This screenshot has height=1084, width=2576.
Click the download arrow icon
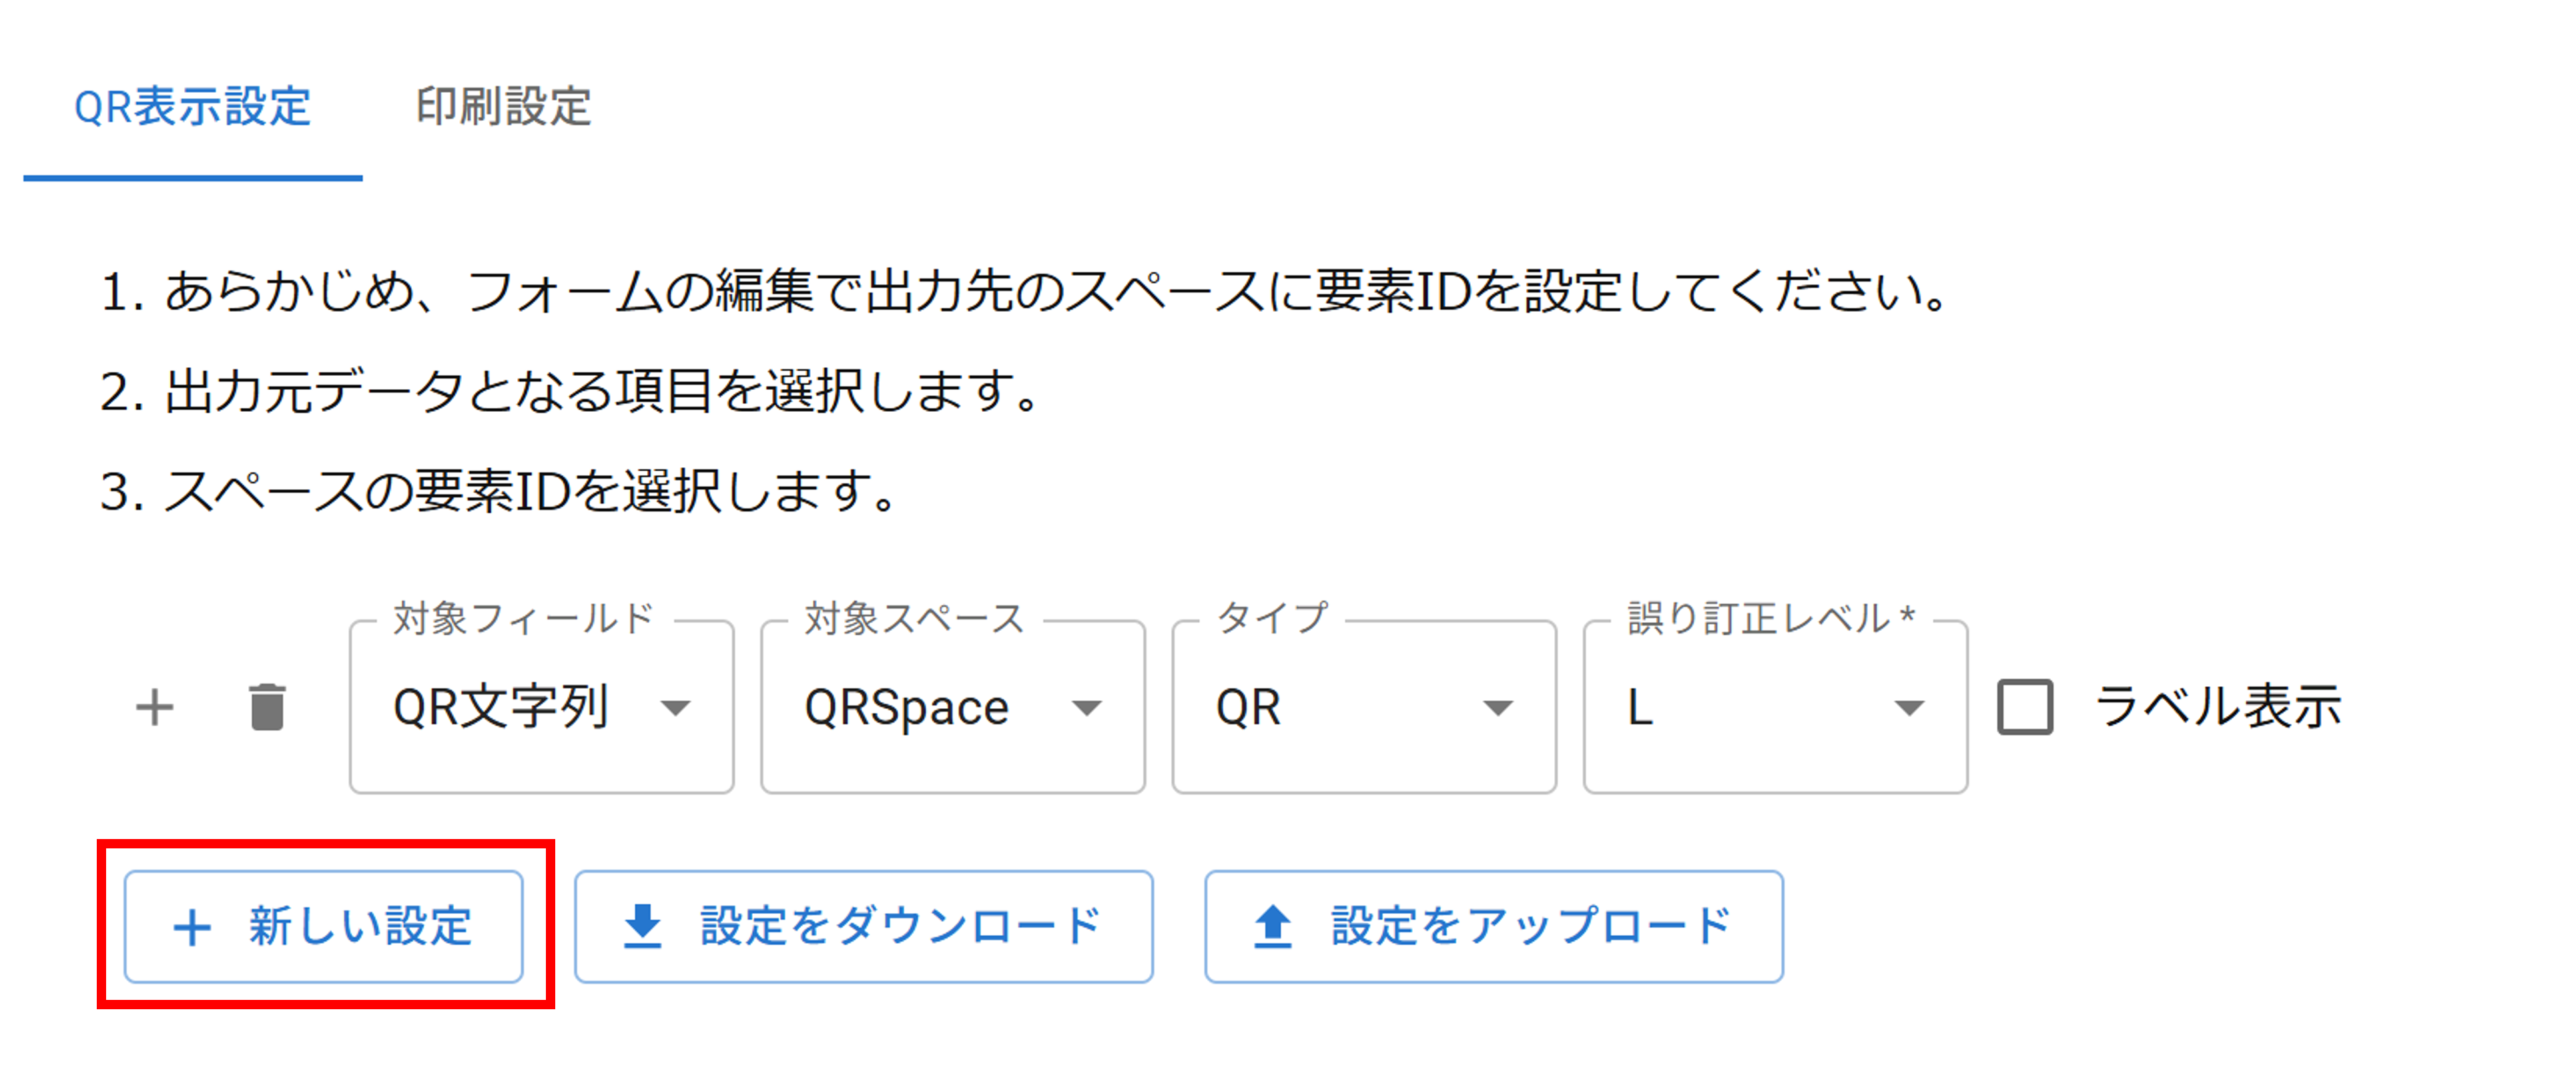tap(643, 926)
